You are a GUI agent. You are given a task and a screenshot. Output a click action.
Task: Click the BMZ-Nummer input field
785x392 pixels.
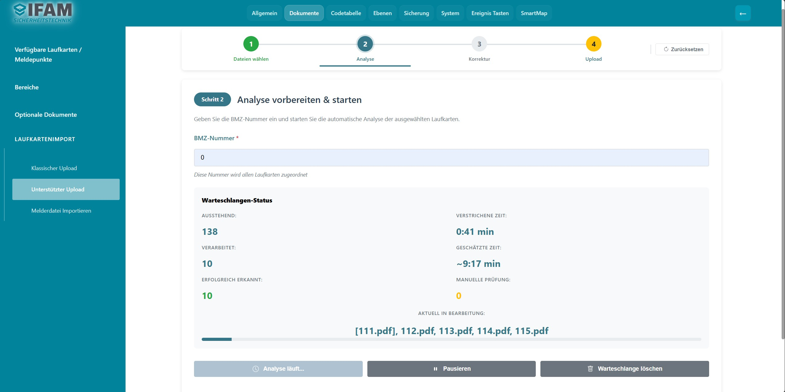click(x=451, y=158)
